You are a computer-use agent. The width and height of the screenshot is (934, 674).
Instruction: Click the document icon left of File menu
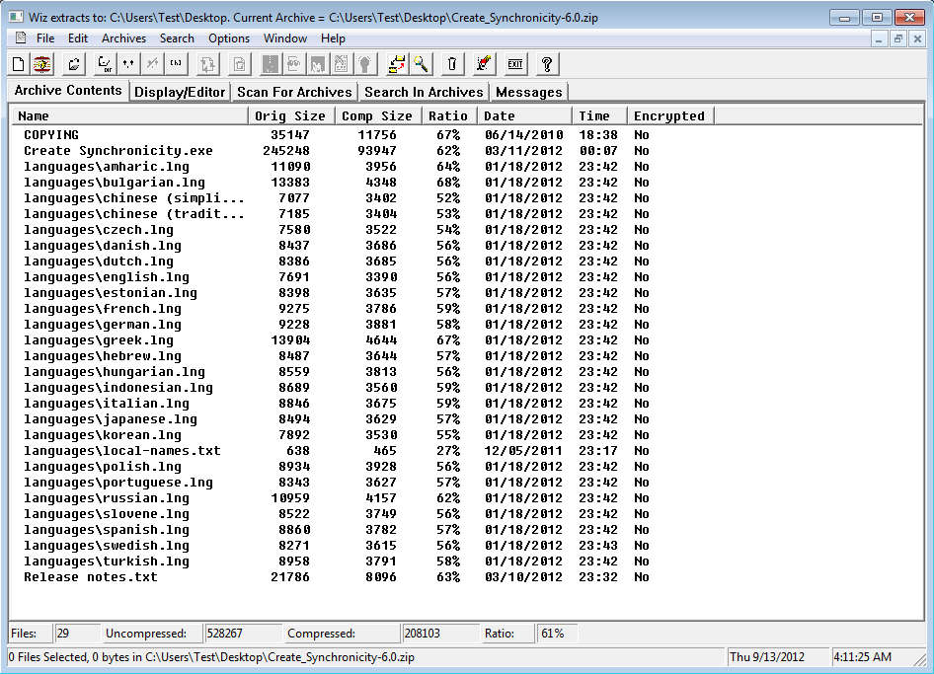(21, 38)
